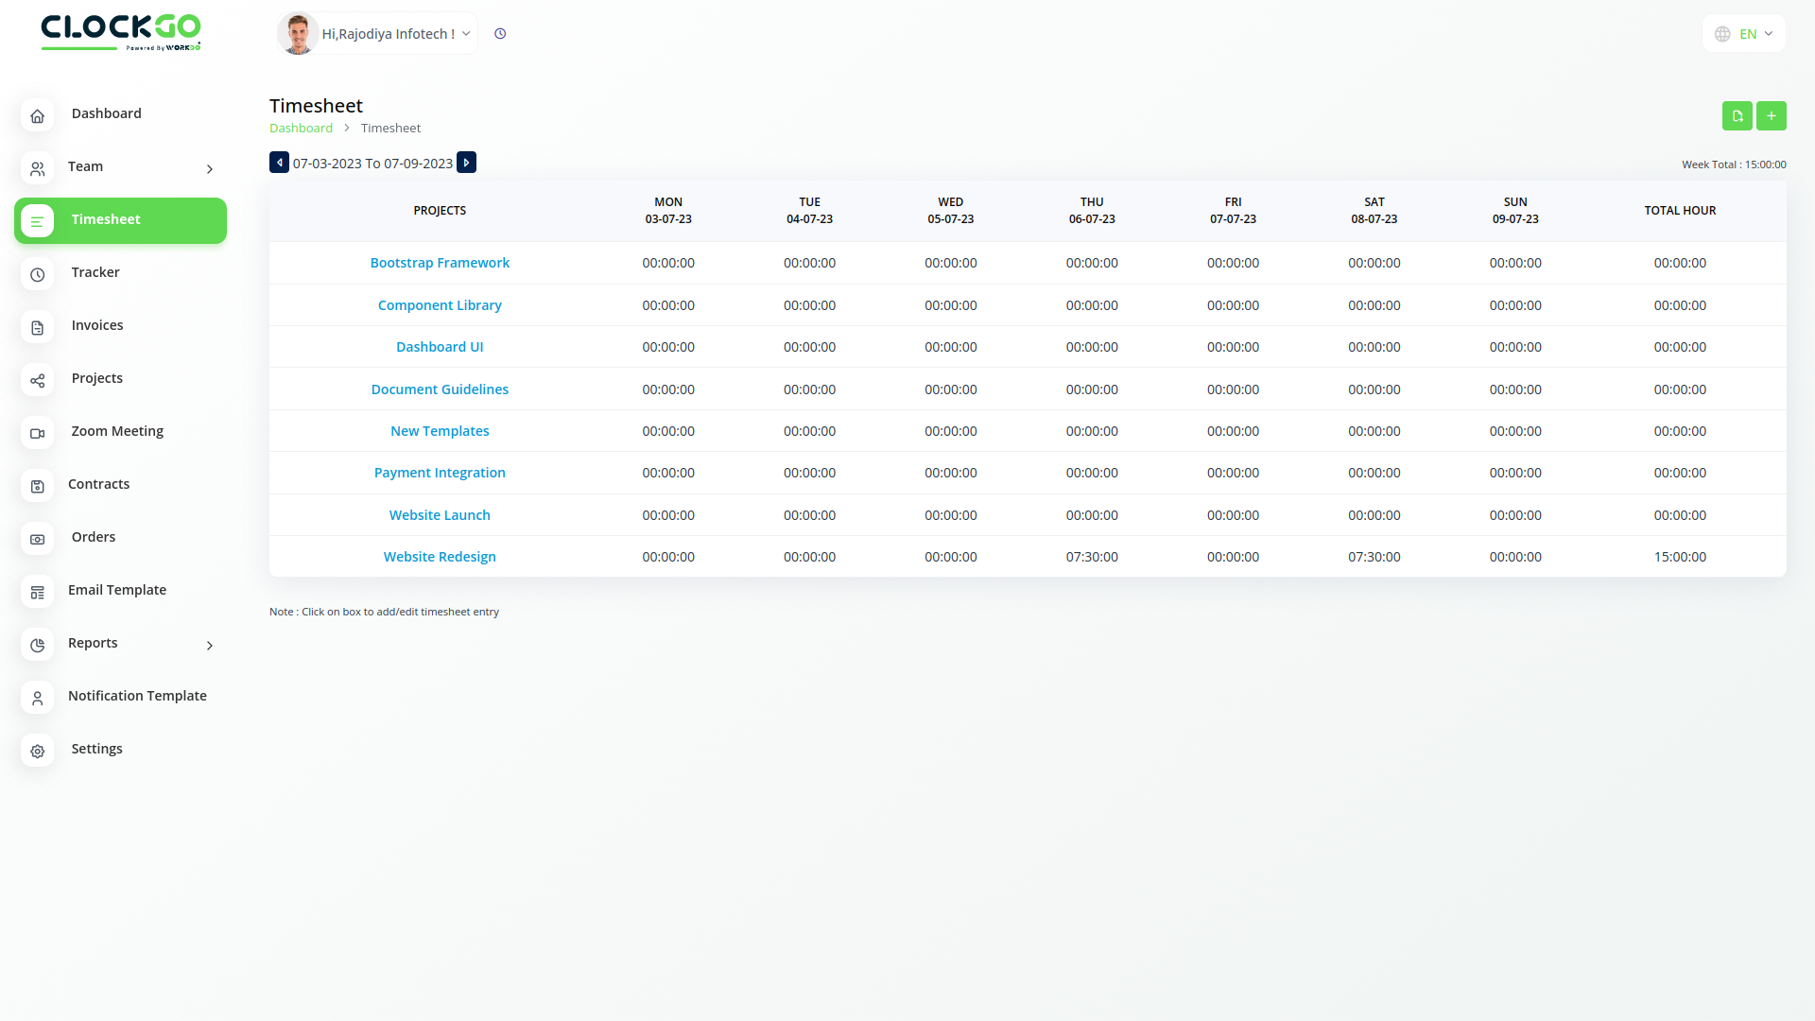Click Website Redesign Thursday 07:30:00 cell

click(x=1091, y=557)
